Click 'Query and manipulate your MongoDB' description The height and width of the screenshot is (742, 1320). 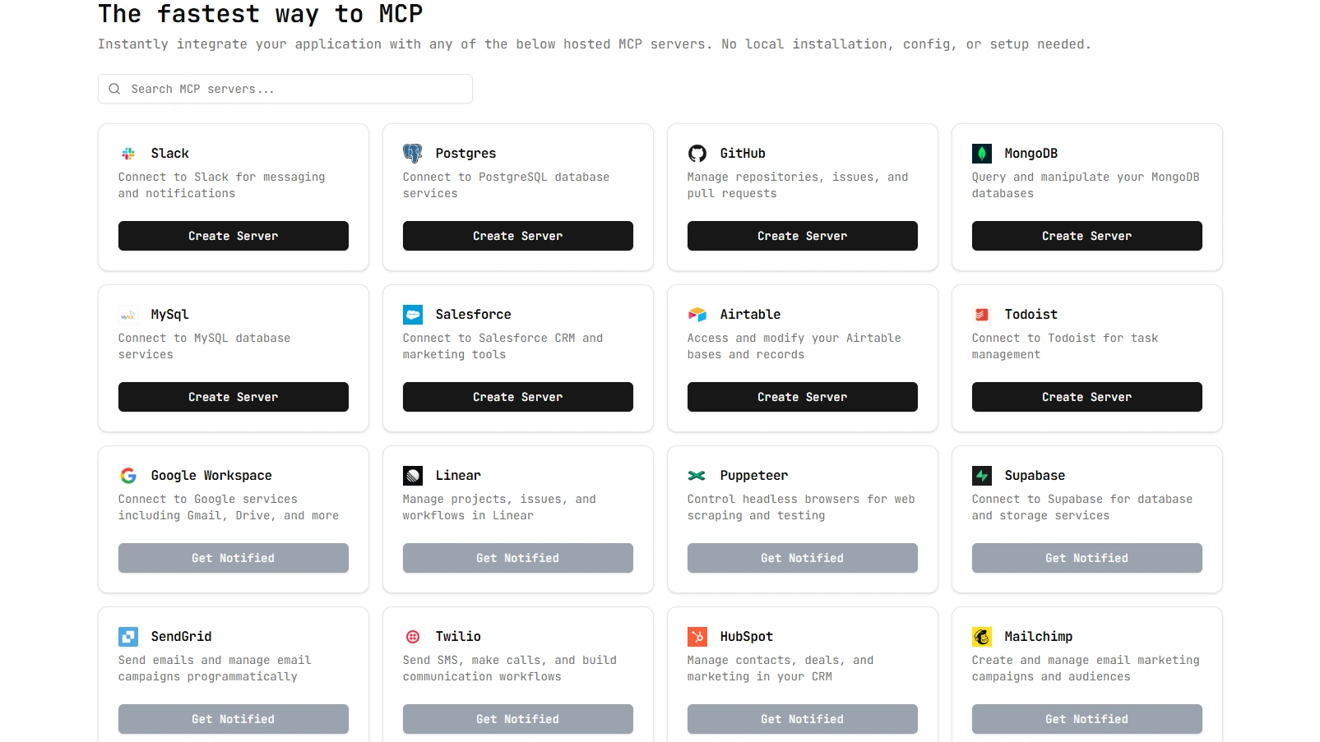pyautogui.click(x=1086, y=185)
